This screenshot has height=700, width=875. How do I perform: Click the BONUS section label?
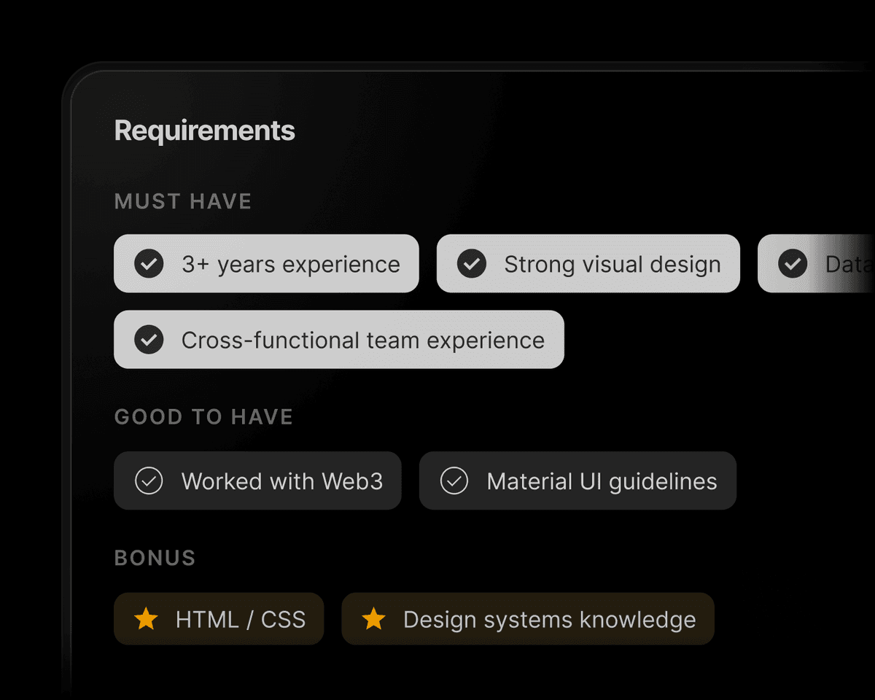155,558
